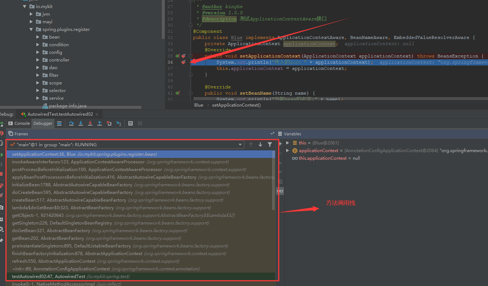This screenshot has width=488, height=286.
Task: Click the Force Step Into red arrow icon
Action: [90, 123]
